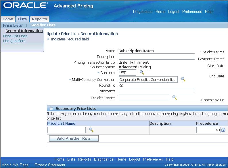This screenshot has width=228, height=168.
Task: Click the Precedence field showing 140
Action: point(208,130)
